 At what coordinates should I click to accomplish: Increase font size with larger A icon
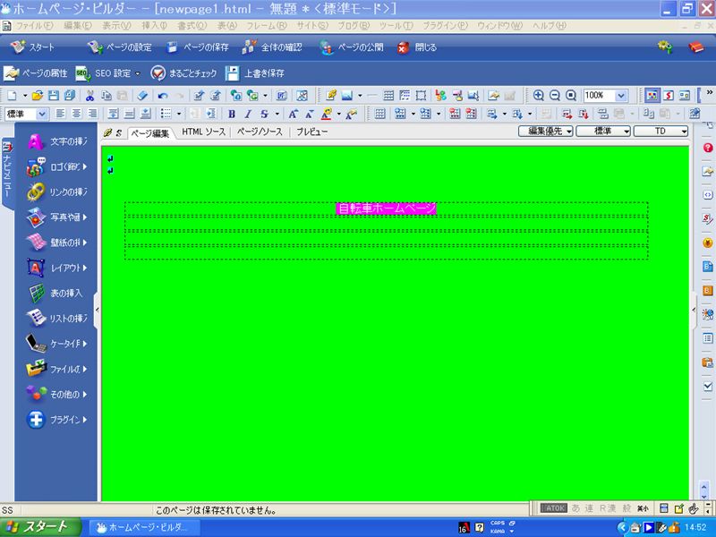(293, 114)
